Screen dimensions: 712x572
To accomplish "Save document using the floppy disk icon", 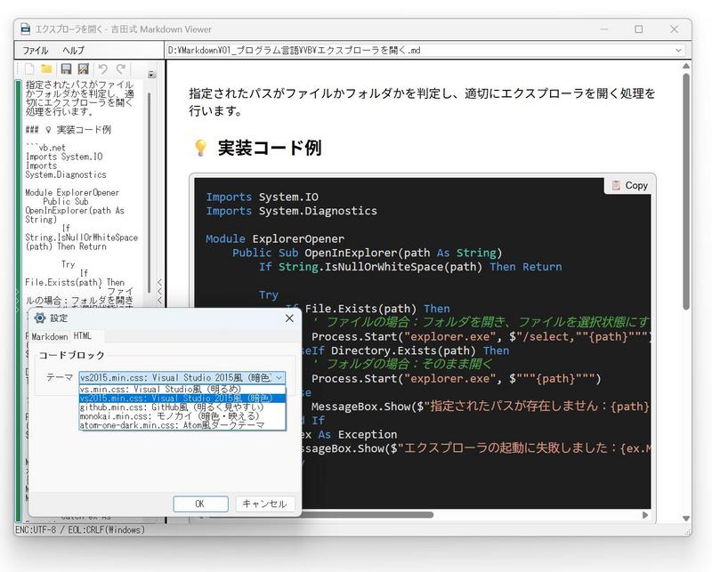I will click(x=66, y=68).
